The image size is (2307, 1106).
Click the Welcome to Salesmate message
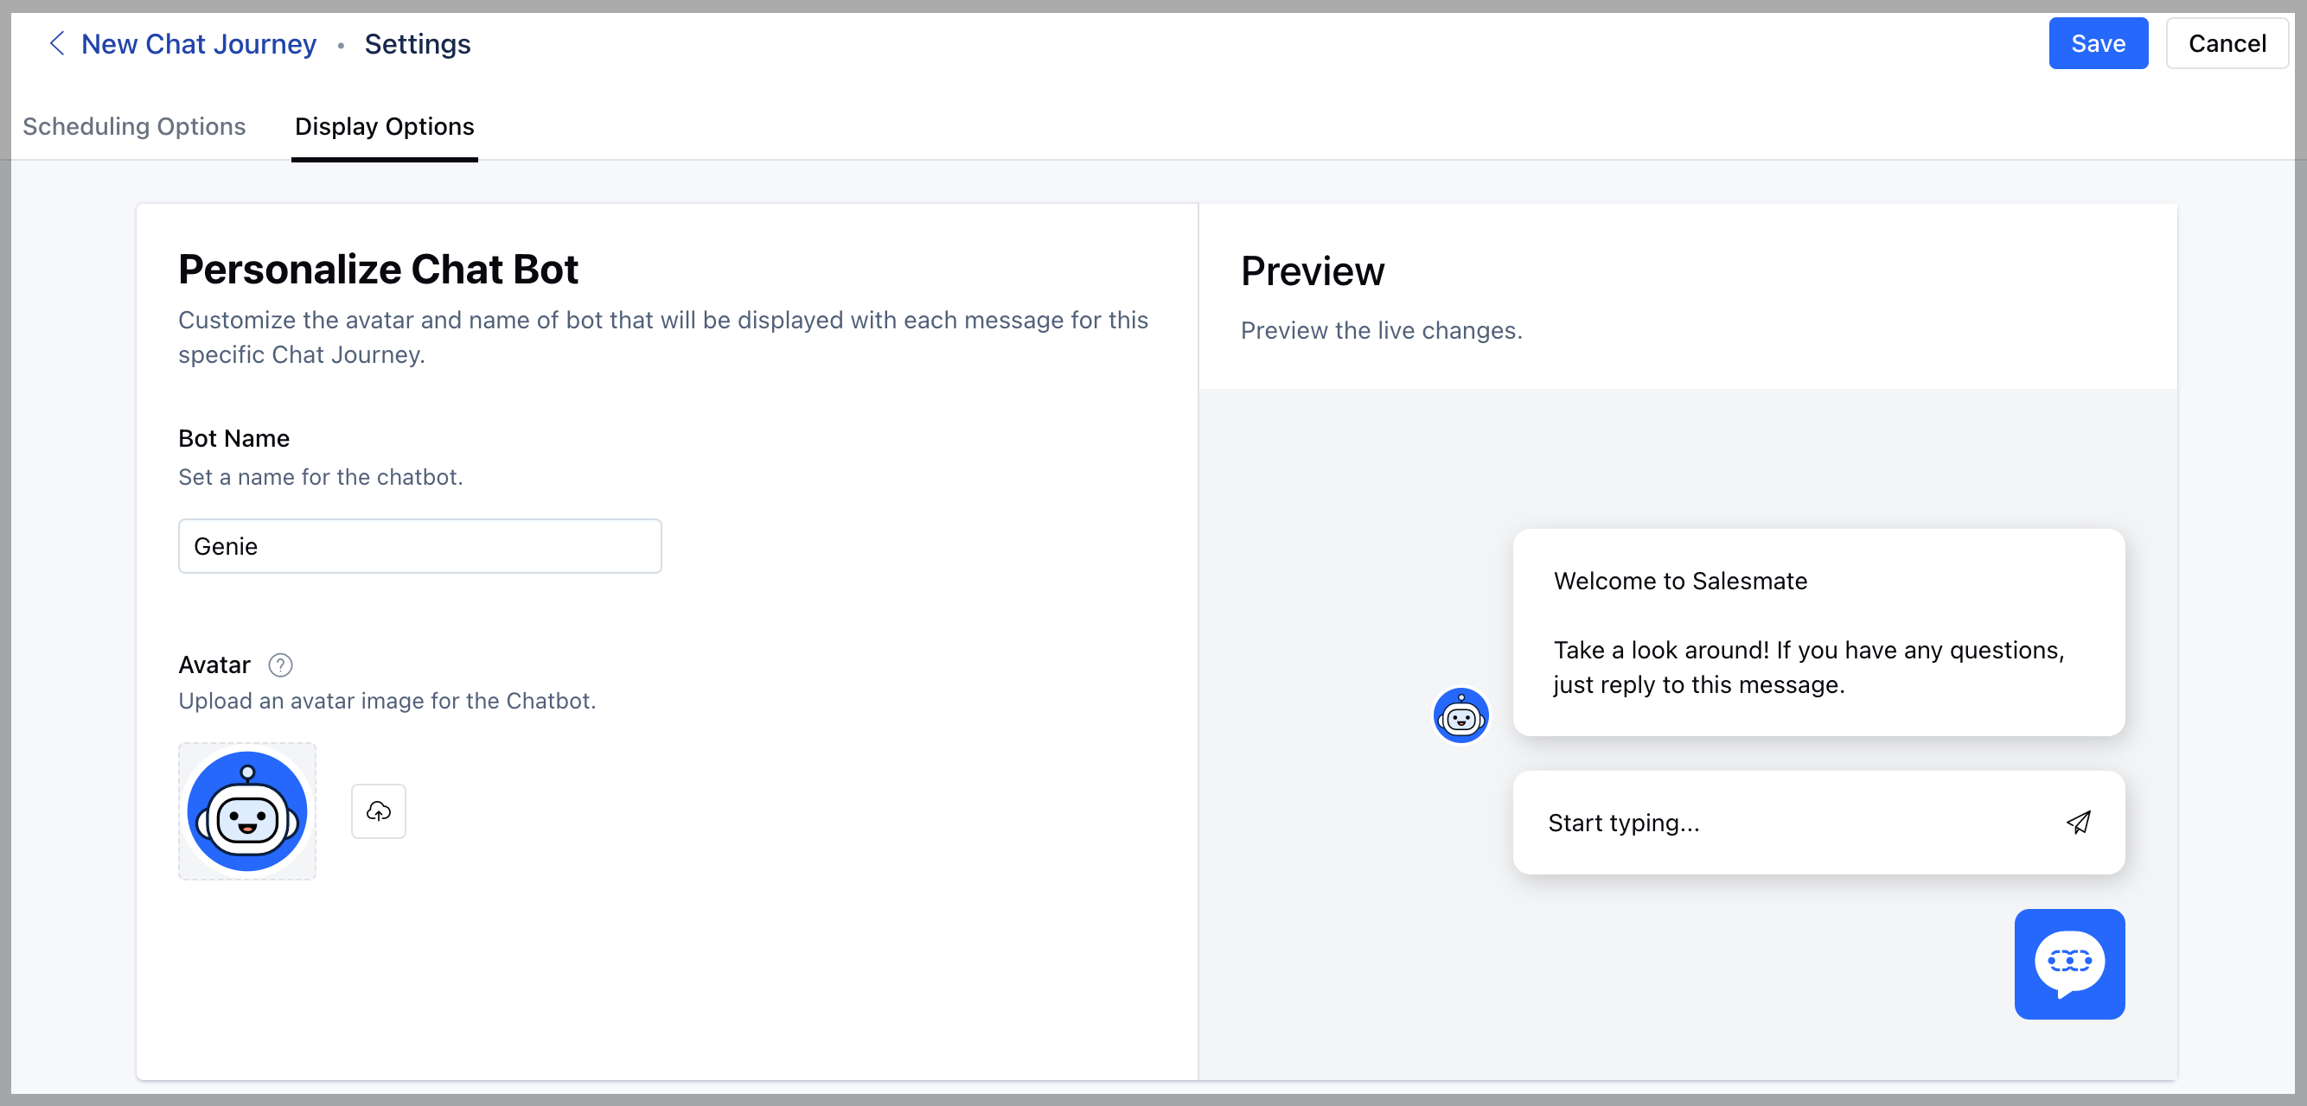(1680, 581)
